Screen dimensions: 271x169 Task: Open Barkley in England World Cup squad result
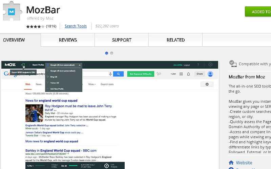pyautogui.click(x=61, y=150)
